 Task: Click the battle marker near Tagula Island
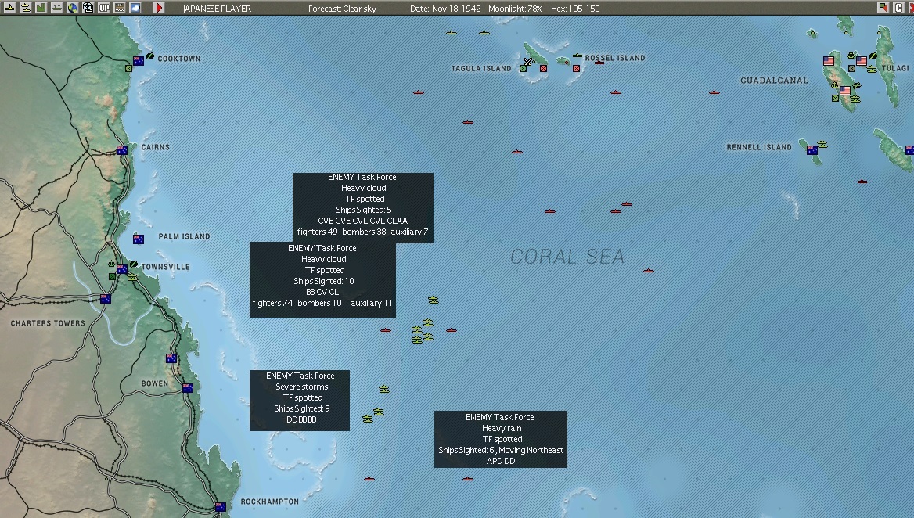(529, 61)
